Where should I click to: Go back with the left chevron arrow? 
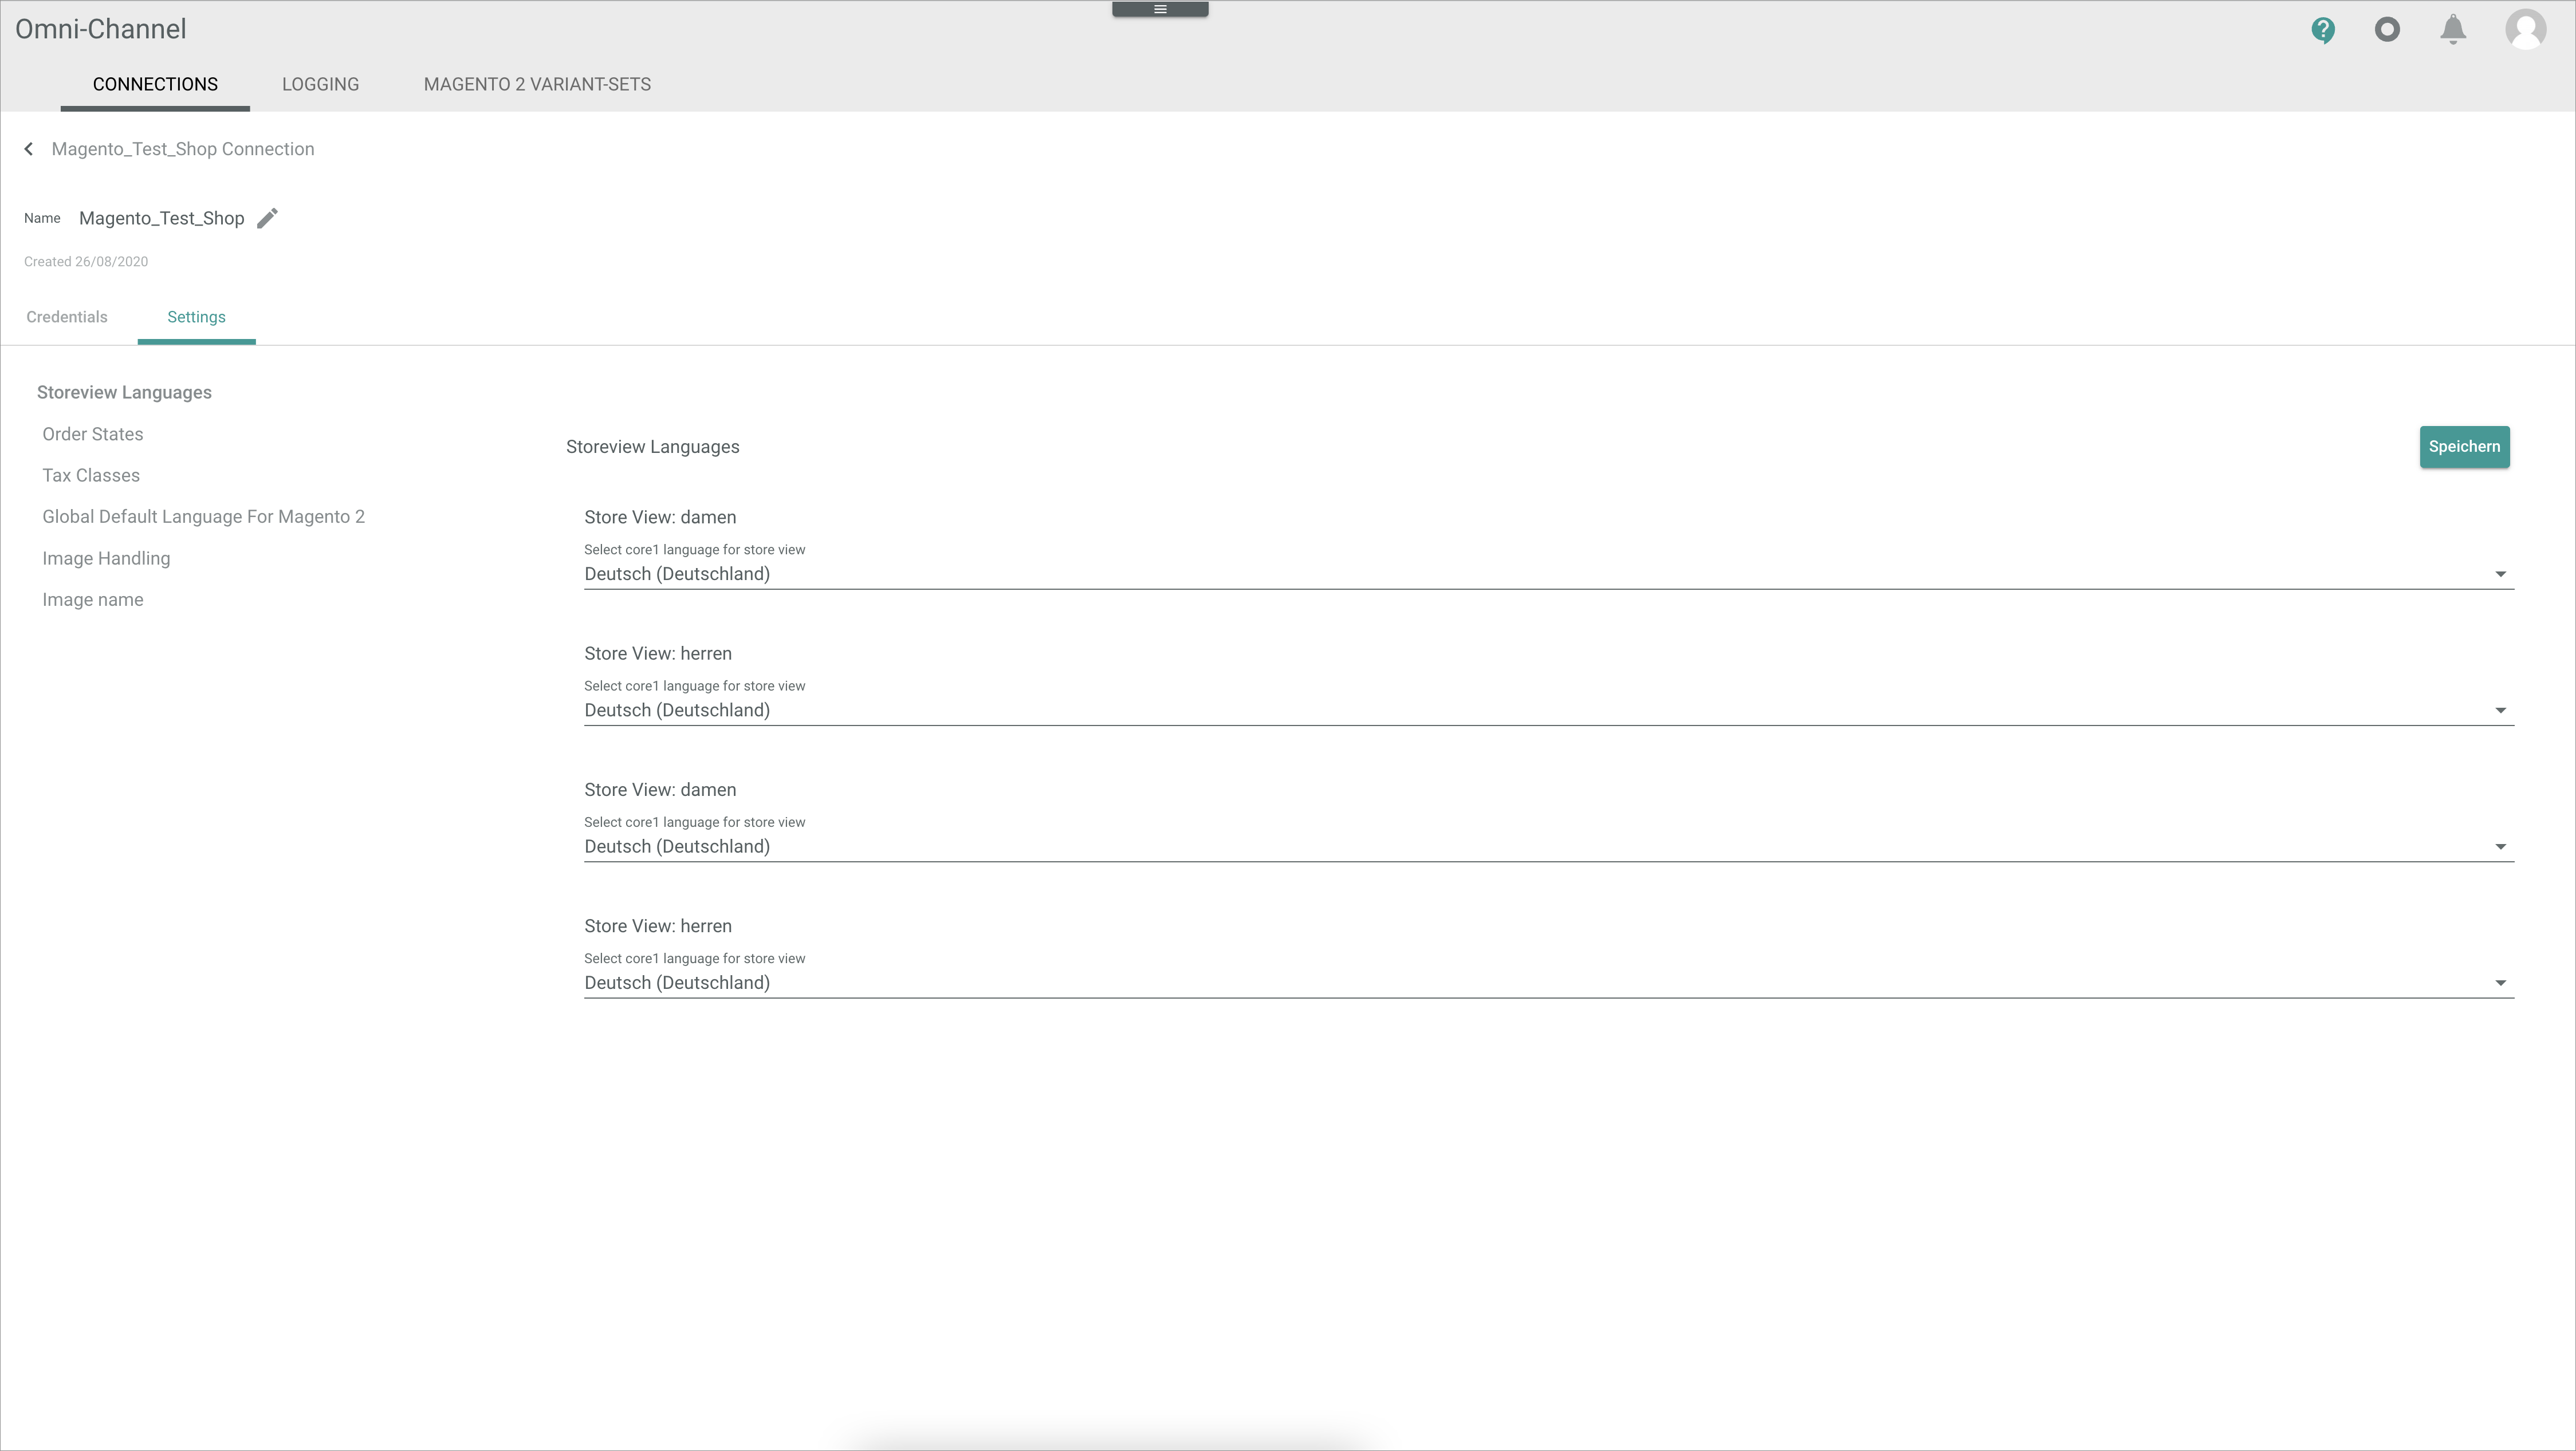[x=29, y=149]
